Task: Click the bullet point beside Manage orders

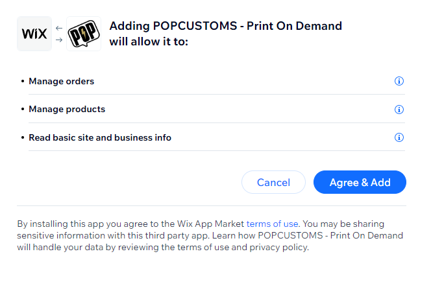Action: 23,81
